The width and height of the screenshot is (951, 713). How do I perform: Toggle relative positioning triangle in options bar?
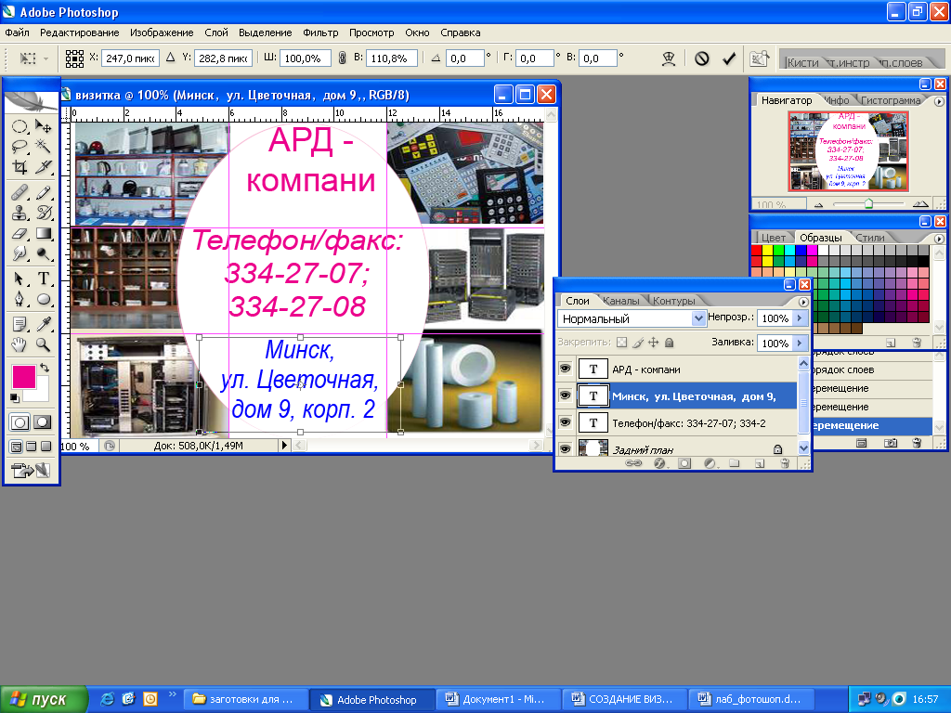pos(171,58)
